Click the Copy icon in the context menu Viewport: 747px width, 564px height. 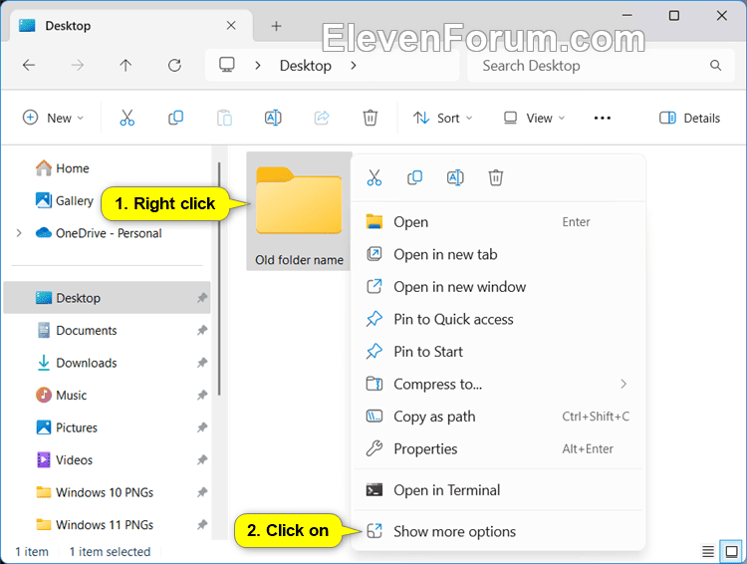tap(415, 177)
